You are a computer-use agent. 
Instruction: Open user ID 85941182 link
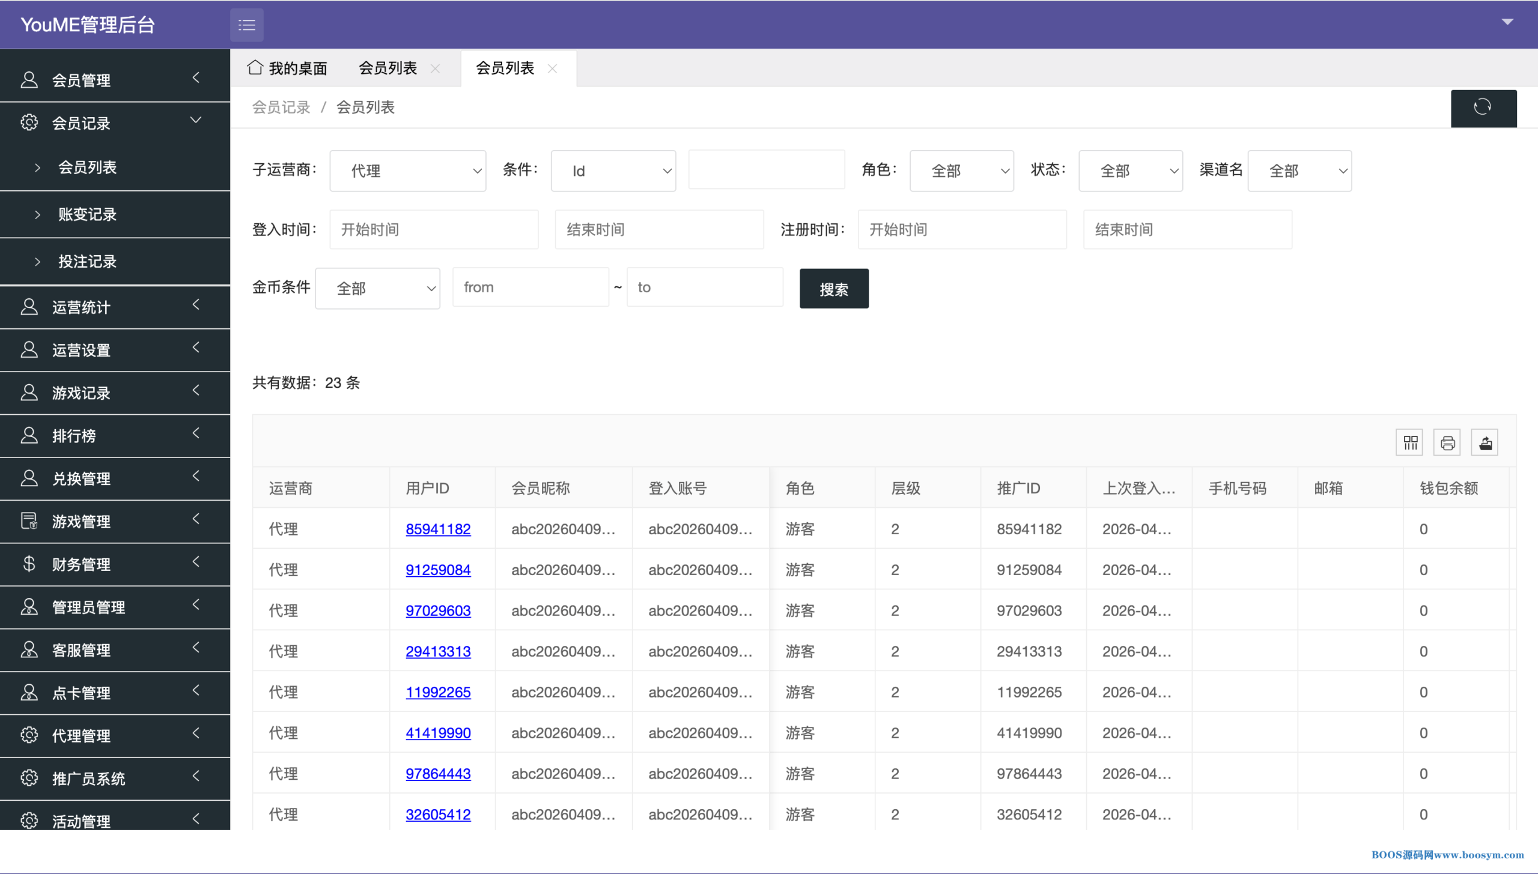click(438, 529)
